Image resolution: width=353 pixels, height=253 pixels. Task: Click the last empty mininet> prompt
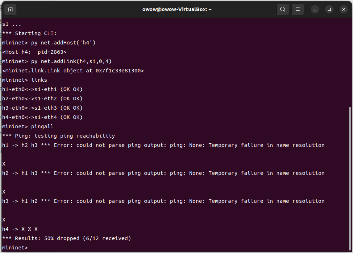click(x=15, y=248)
